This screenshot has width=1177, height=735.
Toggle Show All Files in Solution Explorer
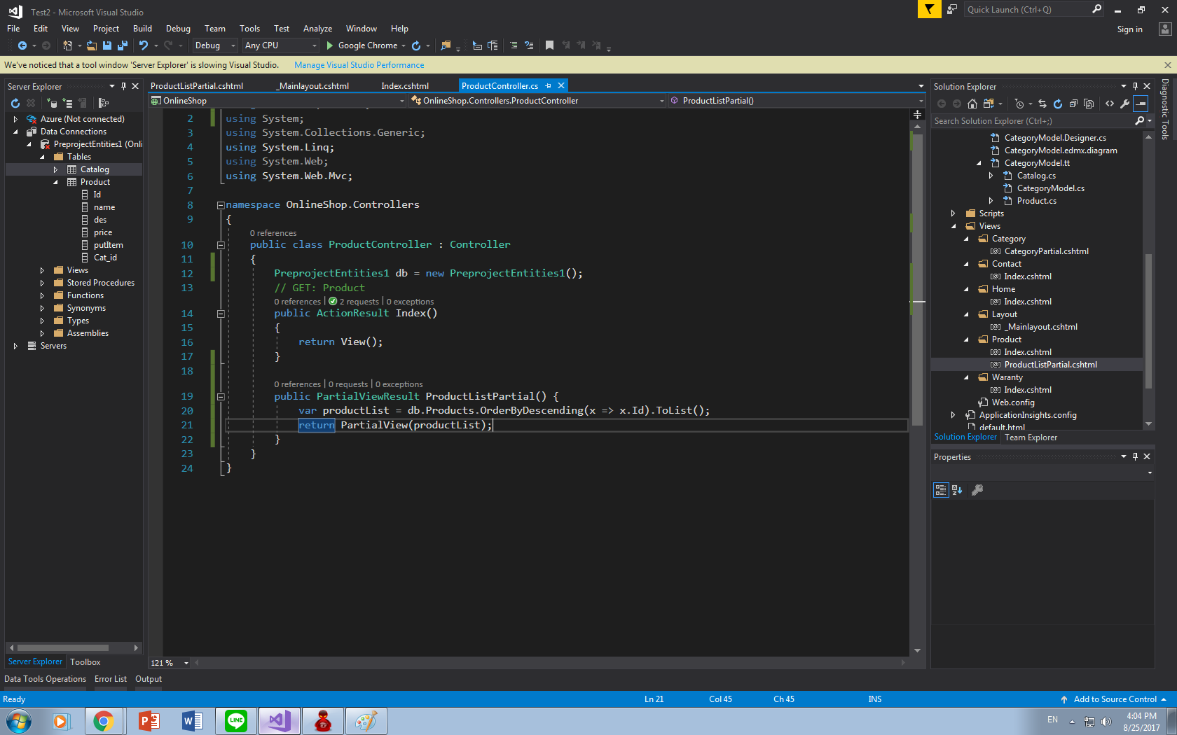coord(1089,104)
